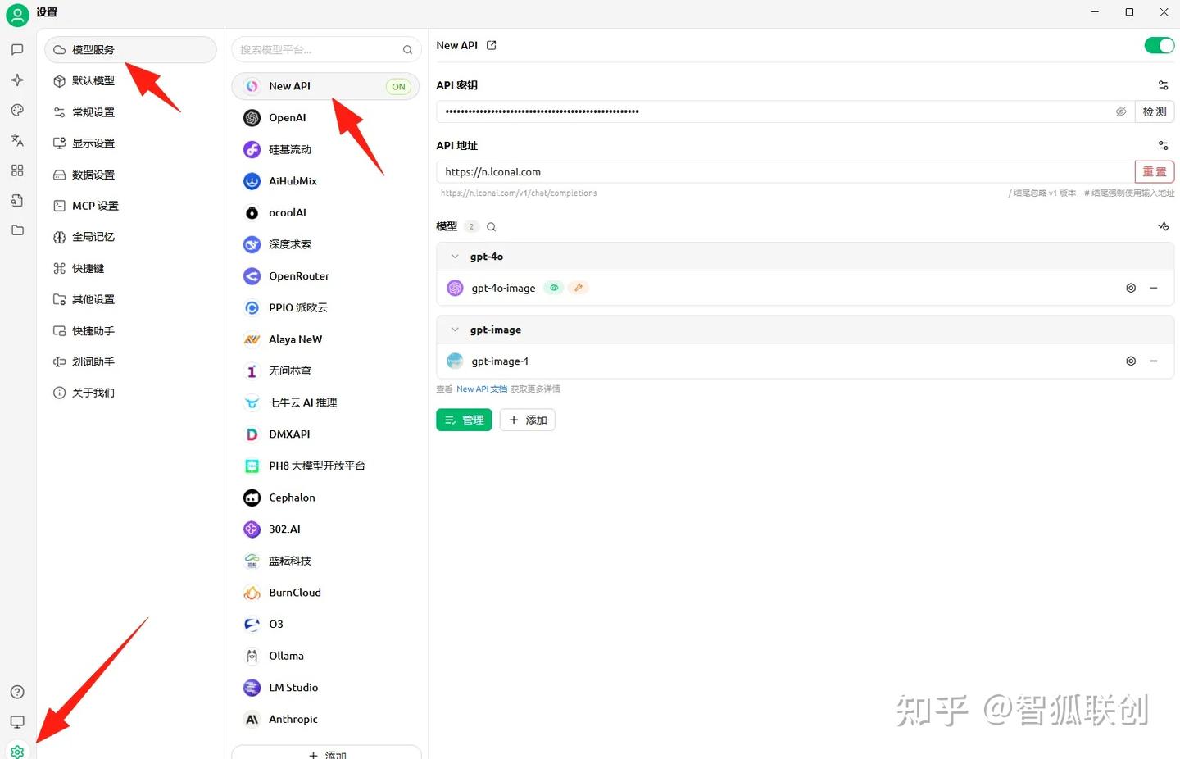Click the help question mark icon at sidebar bottom
The image size is (1180, 759).
pyautogui.click(x=17, y=691)
